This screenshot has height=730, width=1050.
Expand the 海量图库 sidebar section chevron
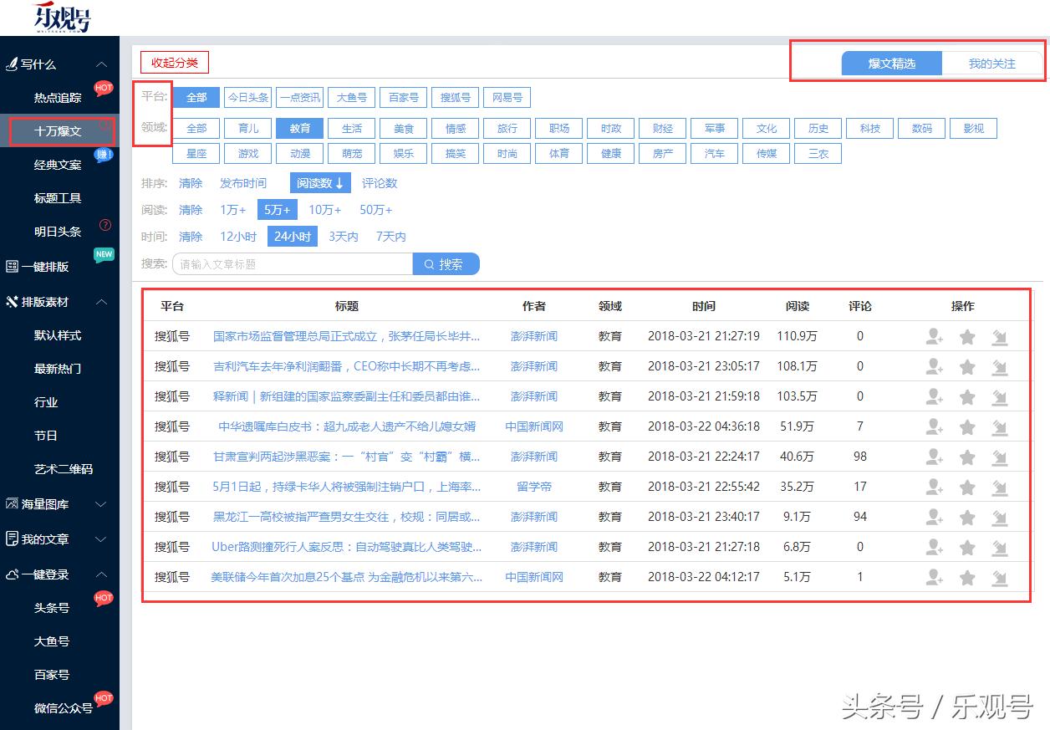101,504
